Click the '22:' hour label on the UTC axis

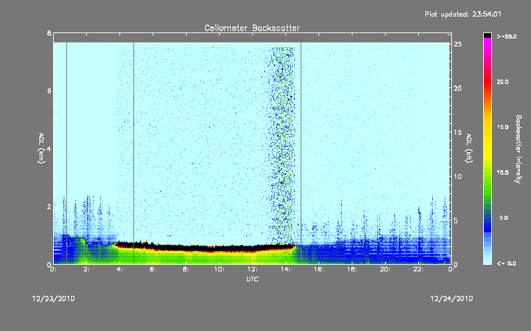click(418, 269)
